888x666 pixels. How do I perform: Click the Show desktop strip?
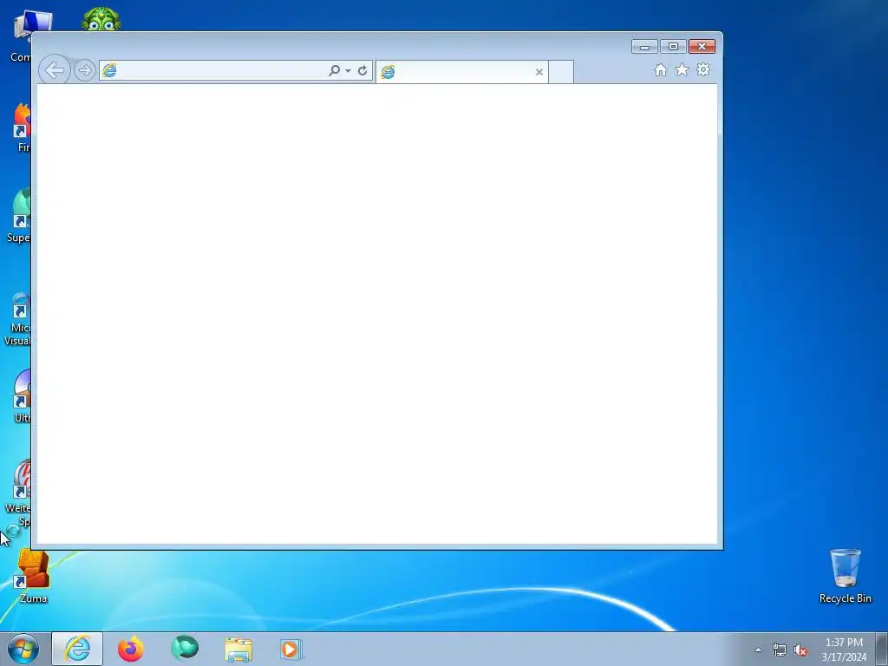(882, 650)
